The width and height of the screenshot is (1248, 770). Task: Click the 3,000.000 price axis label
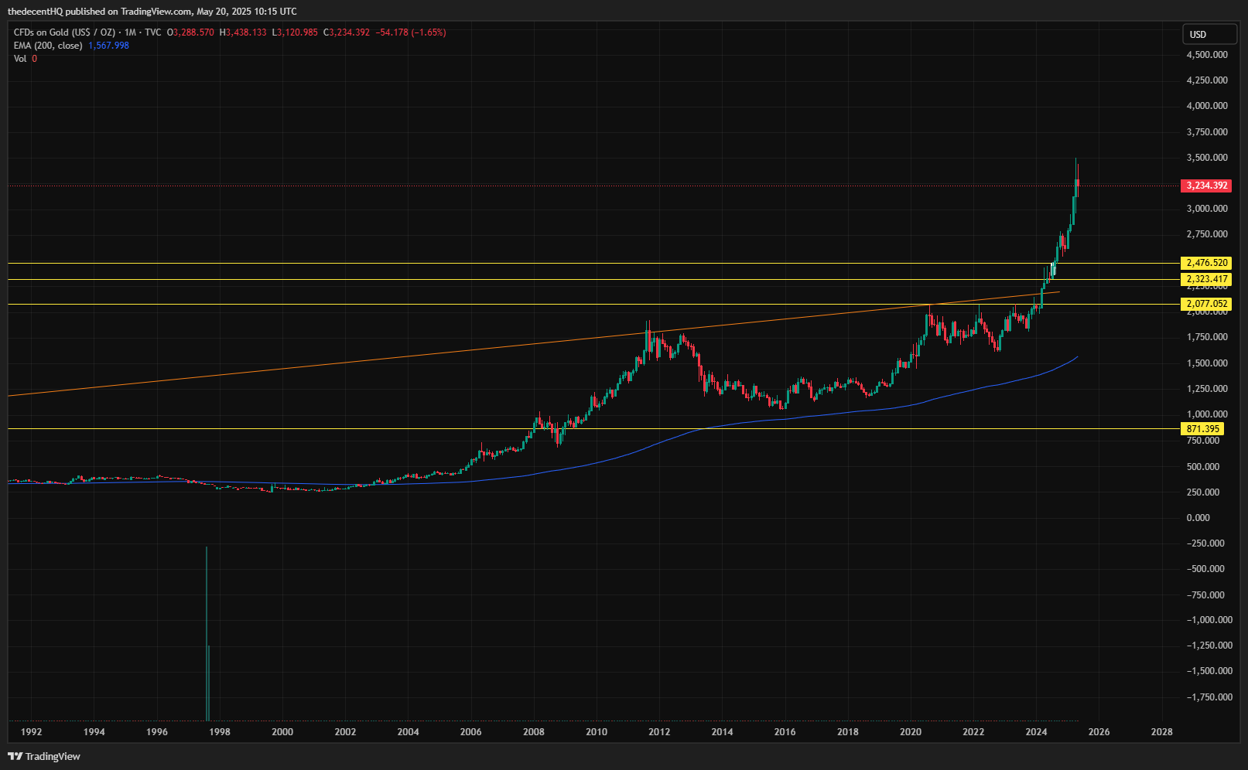coord(1207,209)
